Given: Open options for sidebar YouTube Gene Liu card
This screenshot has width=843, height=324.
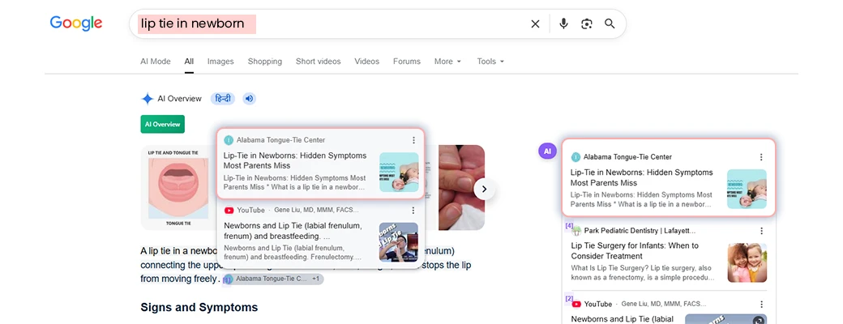Looking at the screenshot, I should click(x=762, y=304).
